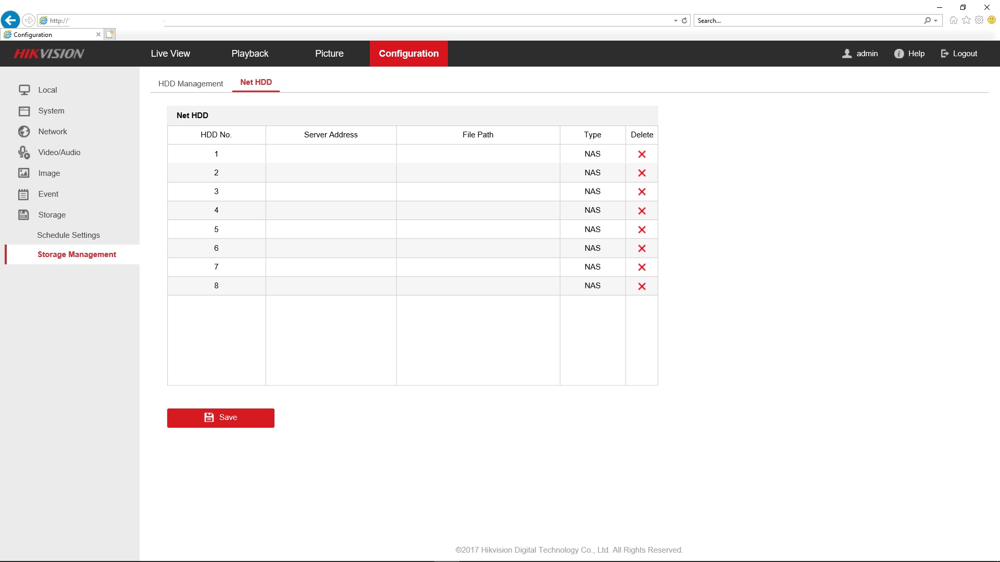Screen dimensions: 1000x562
Task: Click the Event calendar icon
Action: [24, 194]
